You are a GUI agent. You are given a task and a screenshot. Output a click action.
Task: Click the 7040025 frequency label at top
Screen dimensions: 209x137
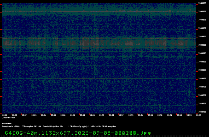(x=202, y=3)
